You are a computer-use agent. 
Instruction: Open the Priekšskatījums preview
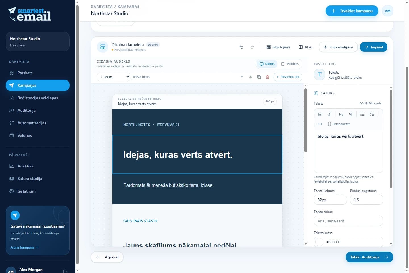pos(338,47)
